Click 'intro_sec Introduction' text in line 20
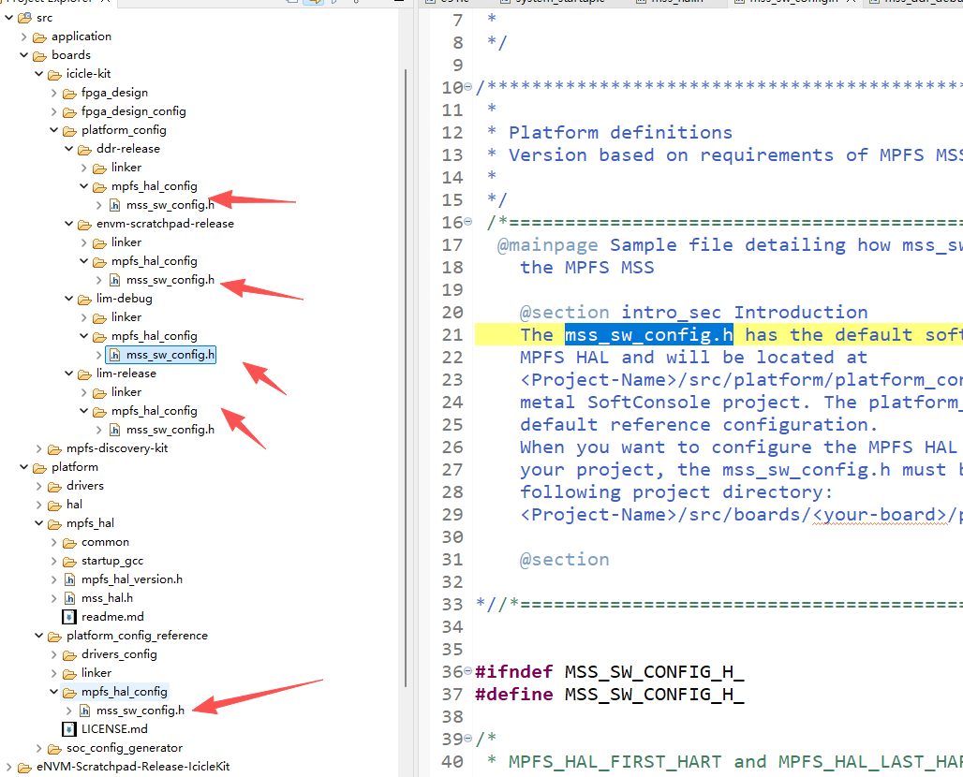The width and height of the screenshot is (963, 777). point(745,313)
